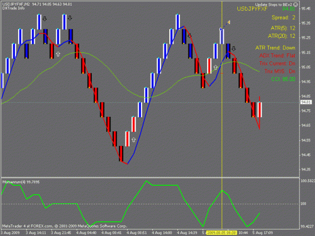The height and width of the screenshot is (236, 315).
Task: Select the white circle order-open marker on the crosshair
Action: pos(221,30)
